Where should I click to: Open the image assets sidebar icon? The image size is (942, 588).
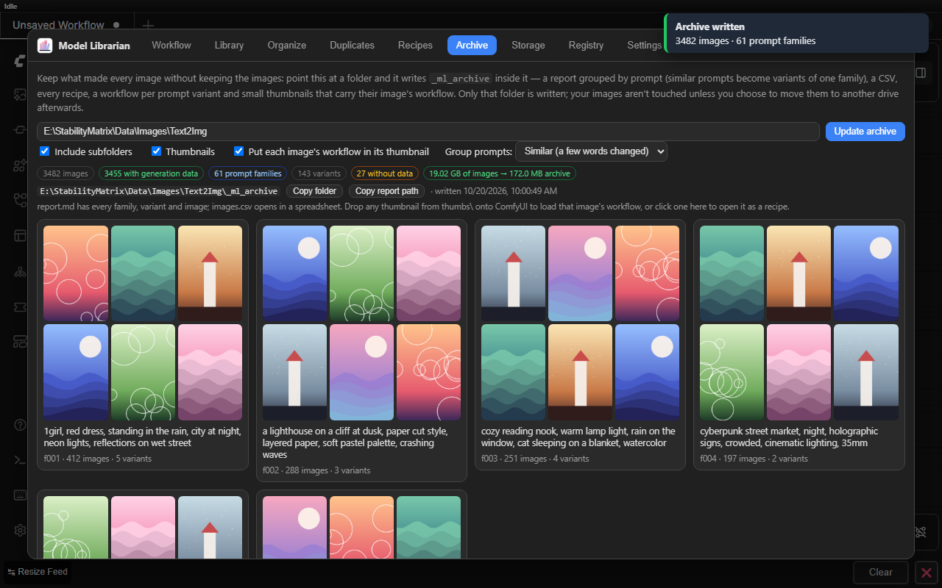point(20,94)
